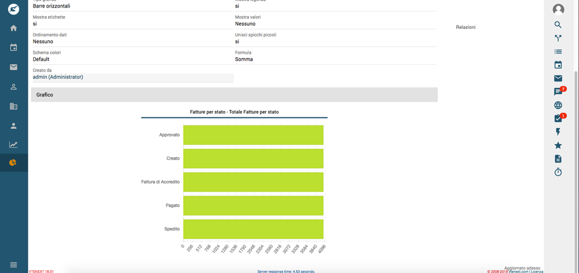The height and width of the screenshot is (273, 579).
Task: Click the Approvato axis label
Action: coord(170,135)
